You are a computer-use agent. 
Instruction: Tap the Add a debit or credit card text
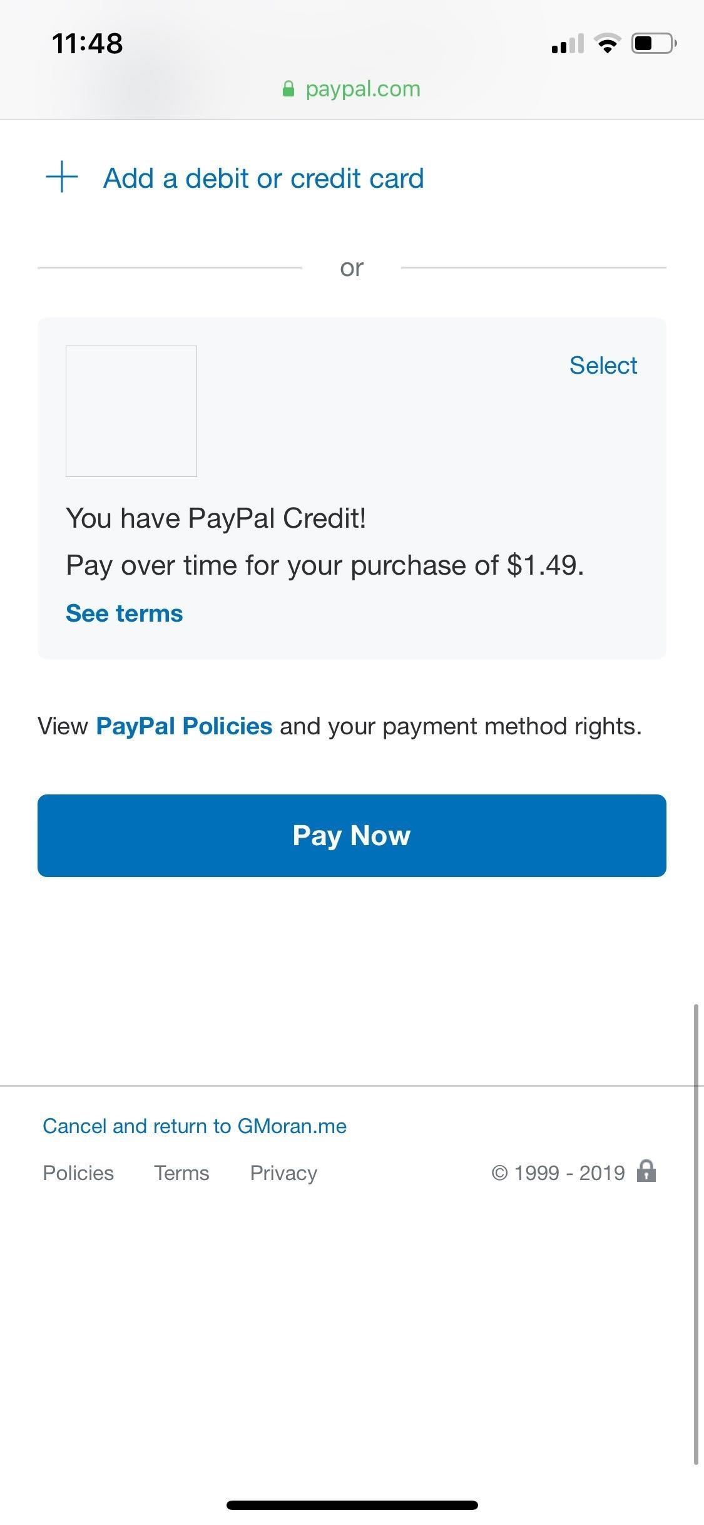[263, 178]
